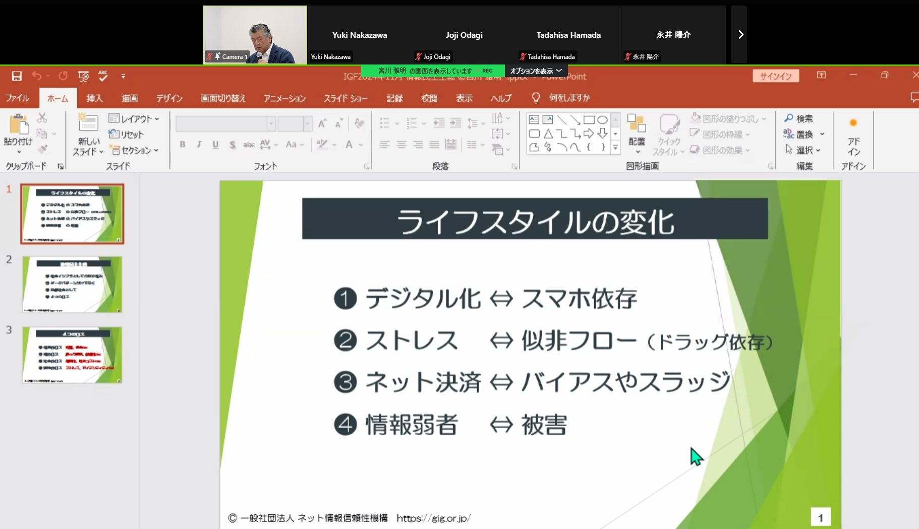The image size is (919, 529).
Task: Select the rectangle shape in shapes gallery
Action: [589, 120]
